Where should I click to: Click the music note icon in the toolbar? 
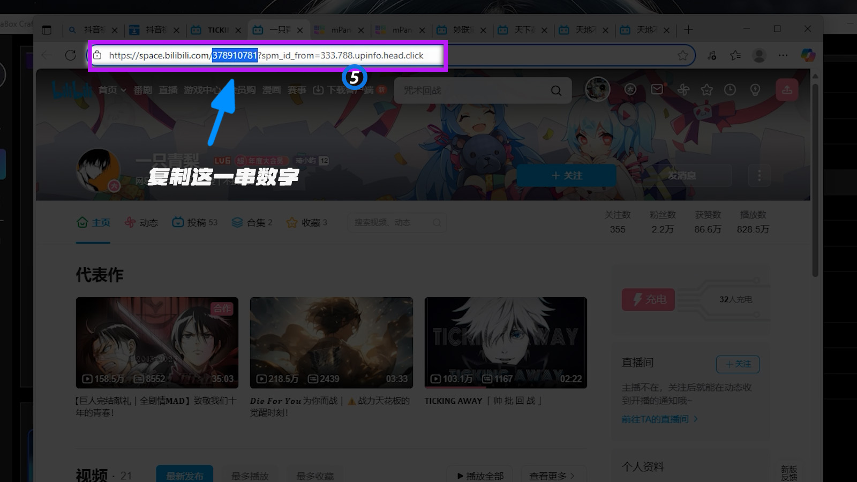pyautogui.click(x=712, y=55)
